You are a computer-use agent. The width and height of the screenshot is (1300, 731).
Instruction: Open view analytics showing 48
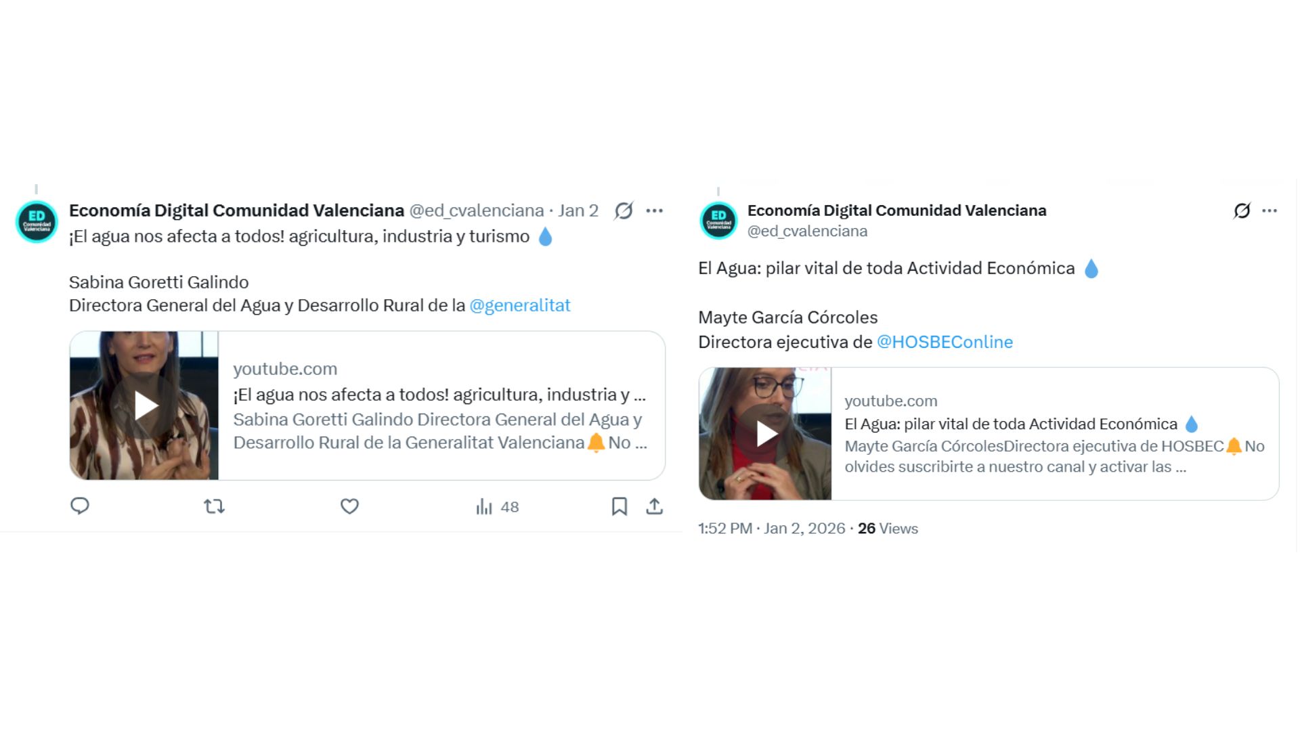tap(497, 507)
